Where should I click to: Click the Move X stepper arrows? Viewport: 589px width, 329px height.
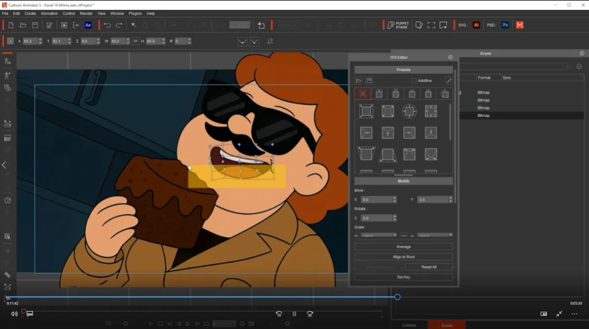394,200
